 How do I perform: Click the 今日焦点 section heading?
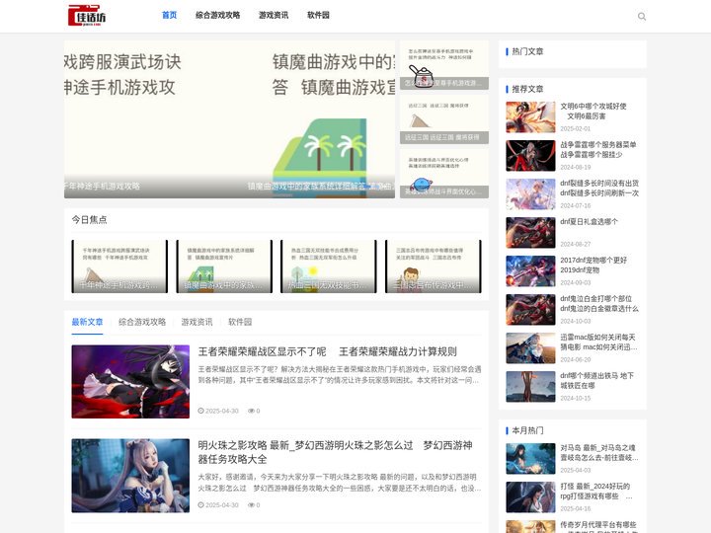tap(89, 220)
